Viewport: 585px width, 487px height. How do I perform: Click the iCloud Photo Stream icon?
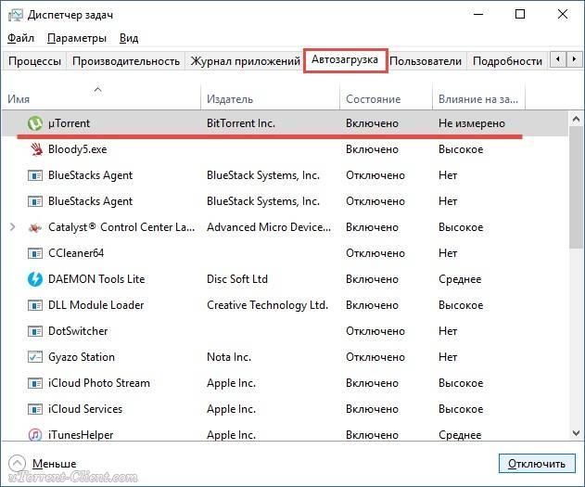(35, 383)
